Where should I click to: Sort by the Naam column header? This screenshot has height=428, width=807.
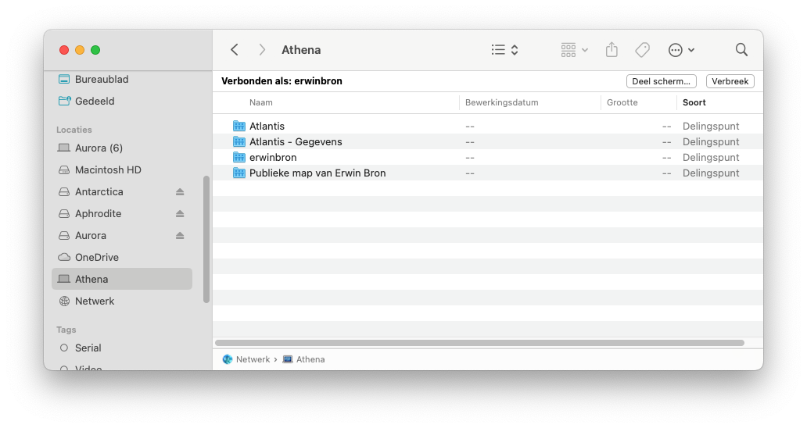(x=261, y=102)
